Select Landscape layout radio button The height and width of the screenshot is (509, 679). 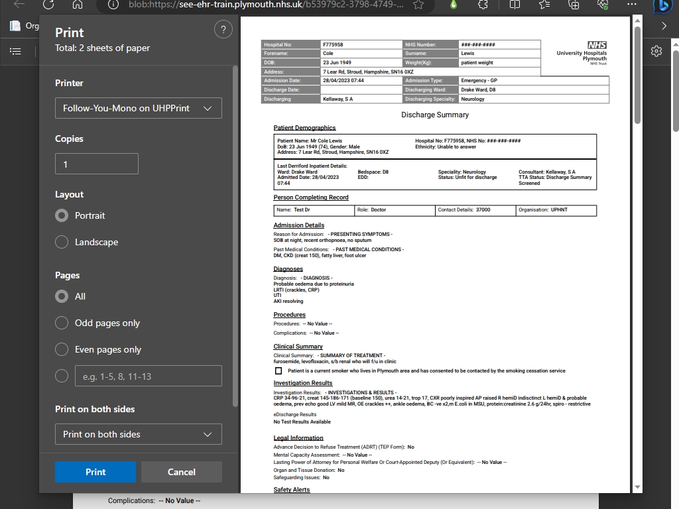click(x=62, y=242)
